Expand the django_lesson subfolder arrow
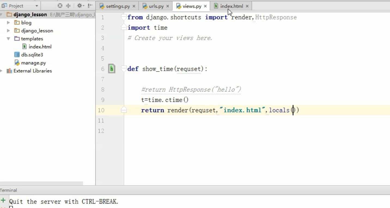The image size is (390, 208). pyautogui.click(x=8, y=31)
